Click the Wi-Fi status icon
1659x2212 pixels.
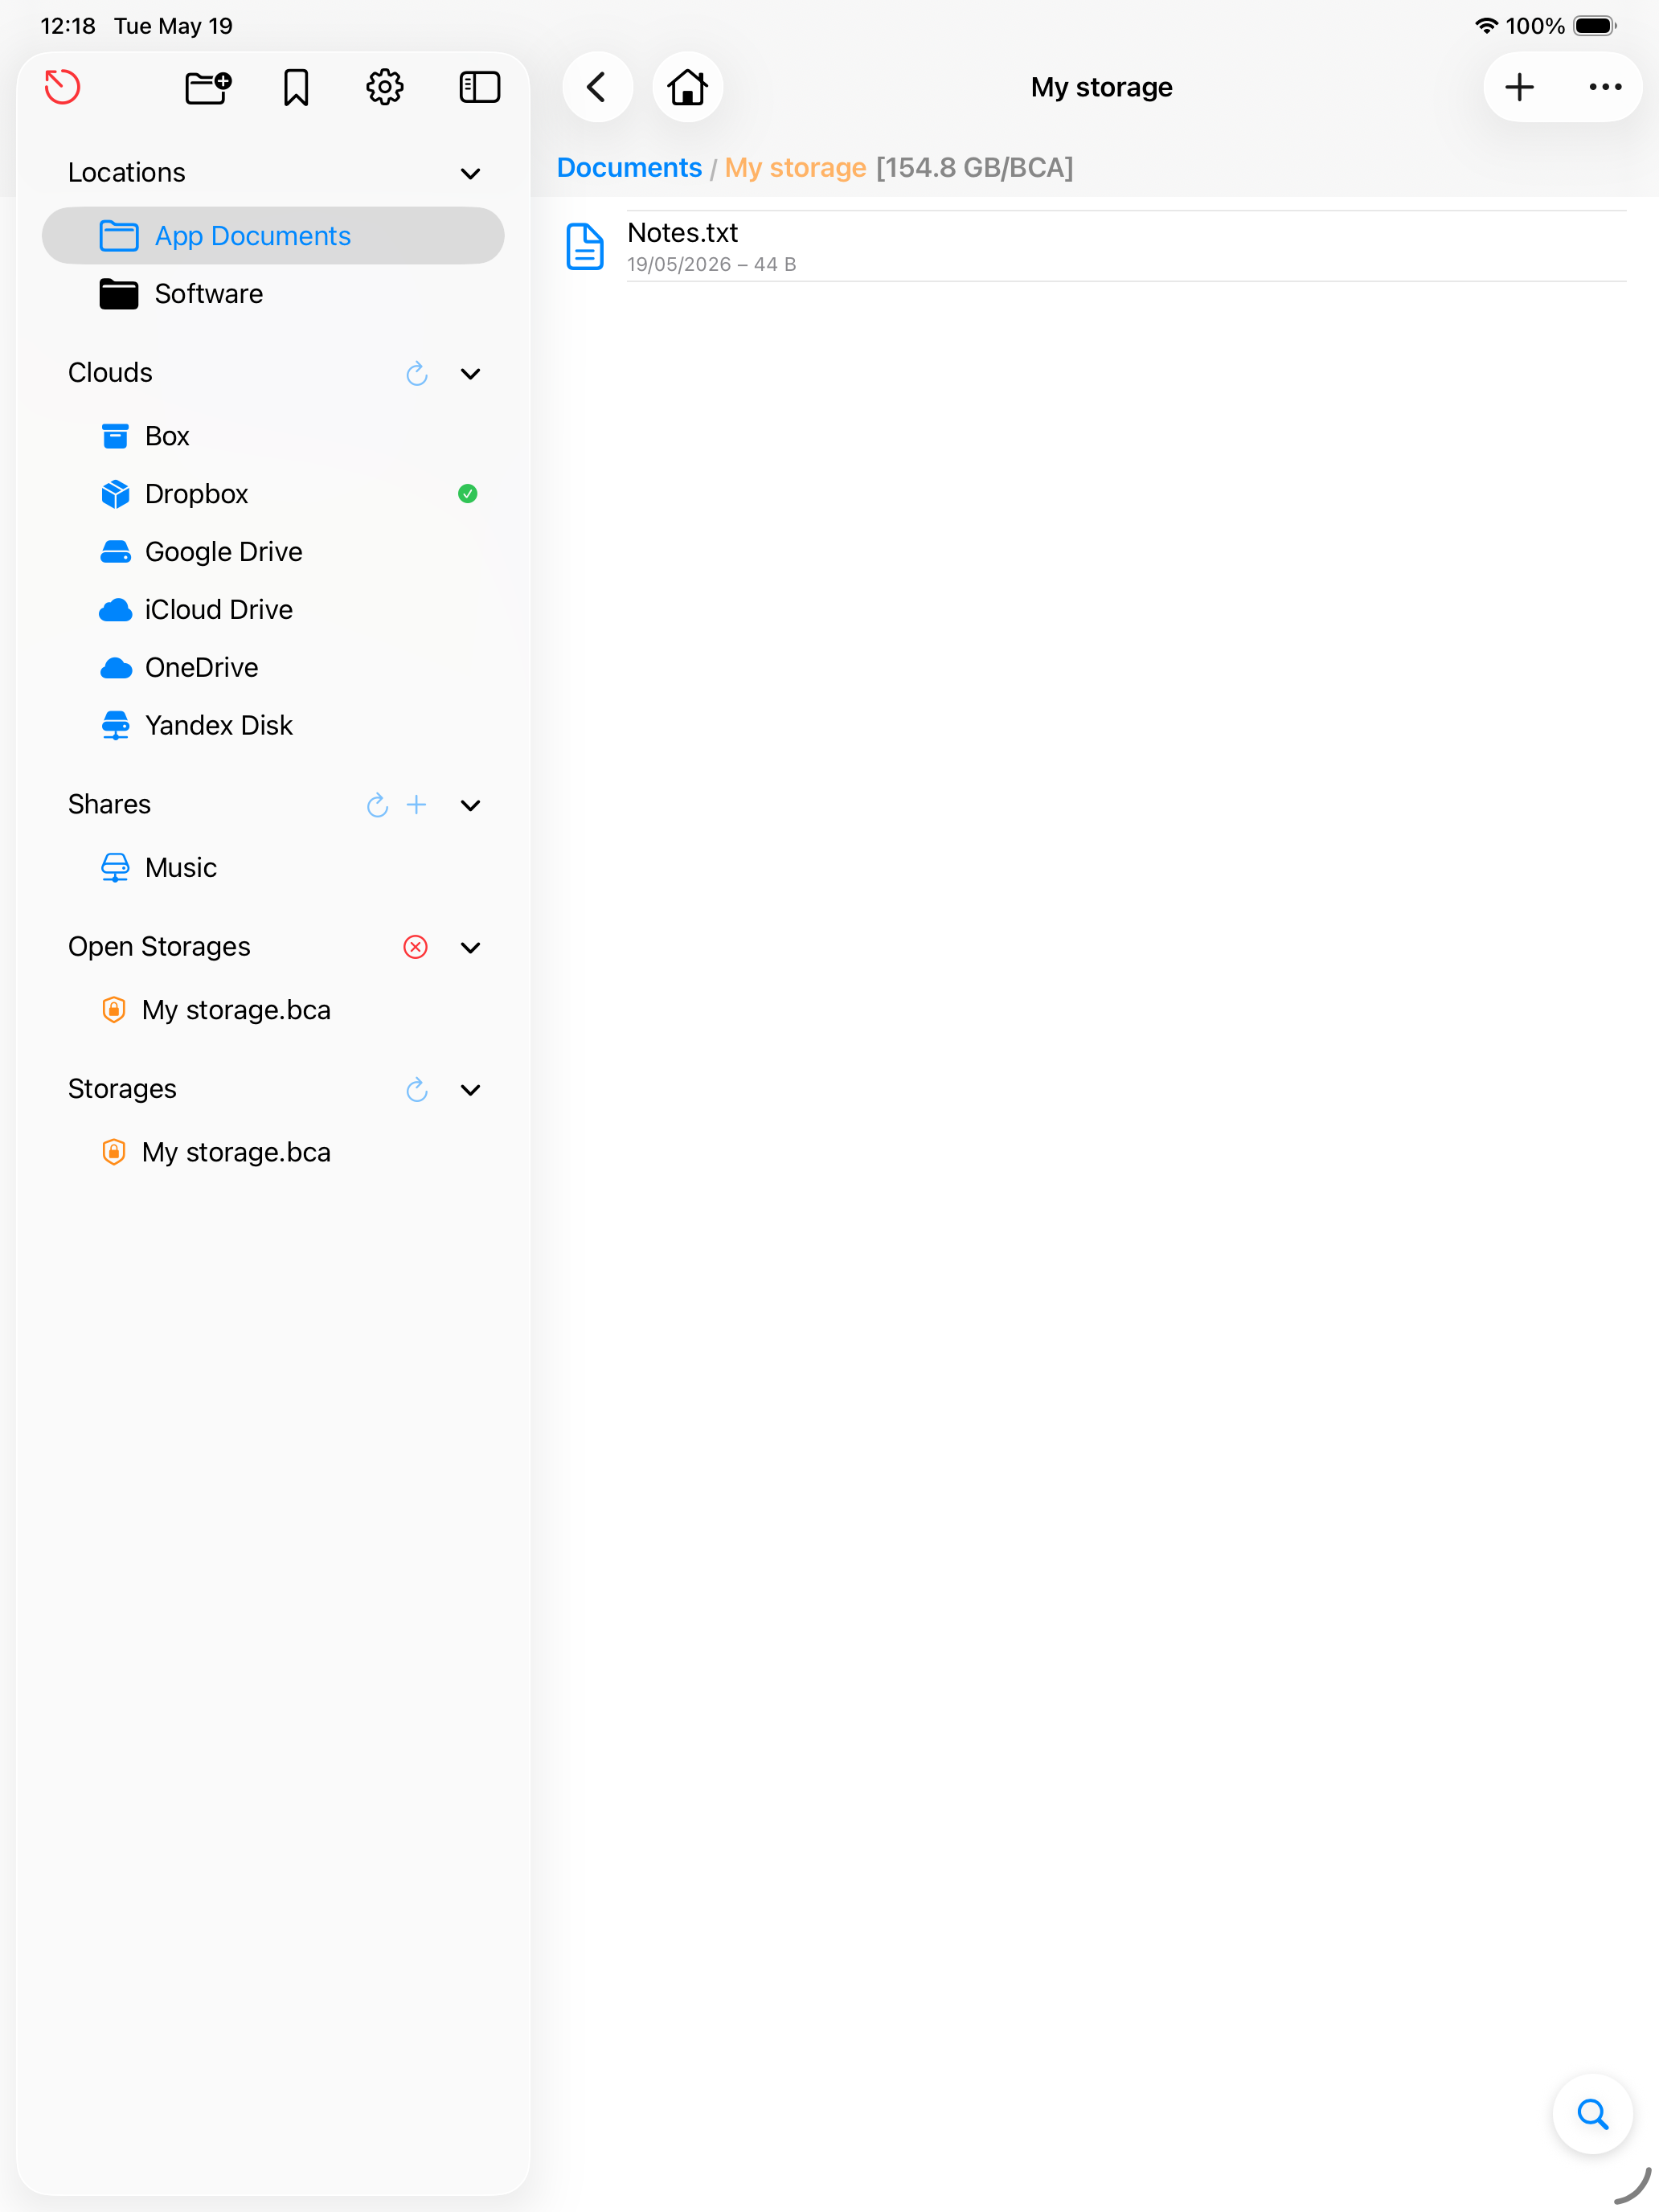tap(1486, 26)
